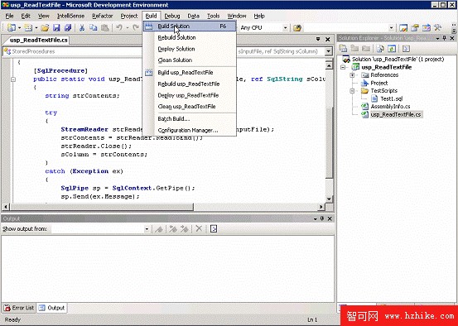Click the Save All toolbar icon
The width and height of the screenshot is (458, 326).
tap(68, 28)
